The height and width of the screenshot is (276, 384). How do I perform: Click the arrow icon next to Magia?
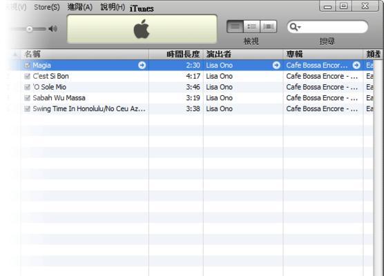tap(142, 66)
